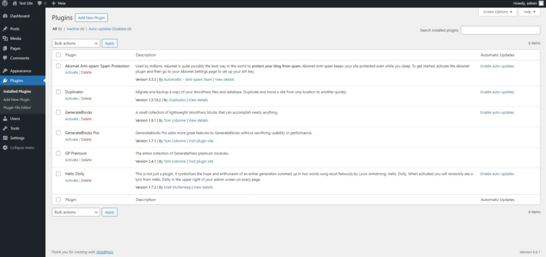Activate the Akismet Anti-spam plugin
The width and height of the screenshot is (546, 257).
click(x=71, y=73)
